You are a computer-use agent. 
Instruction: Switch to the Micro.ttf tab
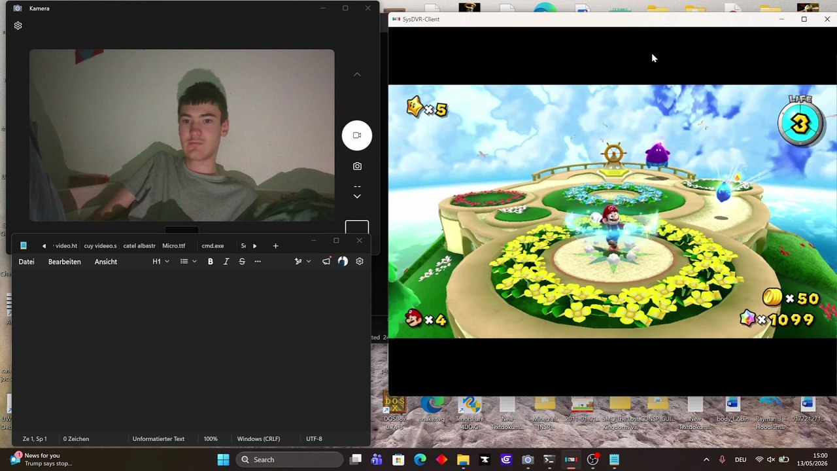click(x=174, y=246)
